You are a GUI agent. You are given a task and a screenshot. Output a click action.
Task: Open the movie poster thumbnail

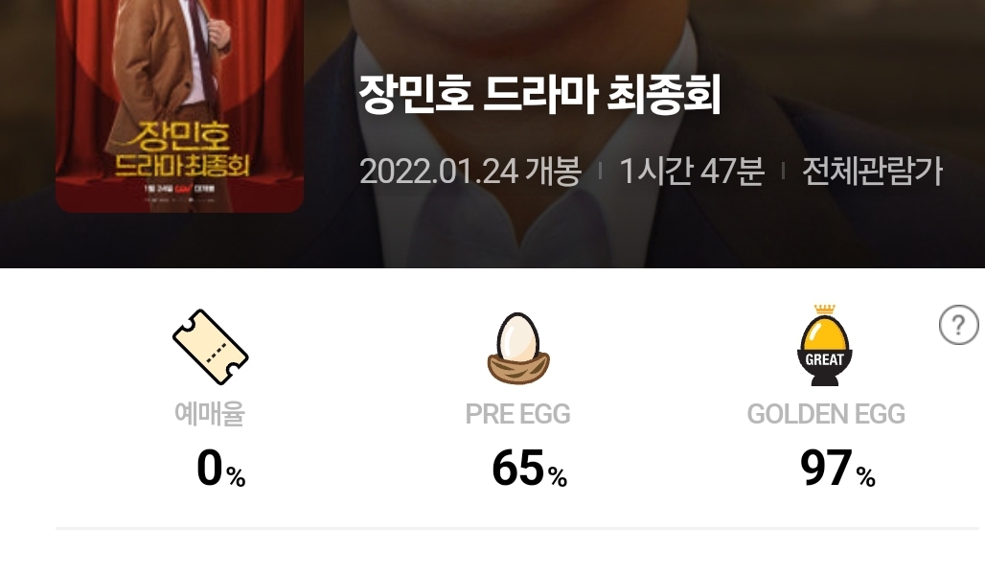coord(180,105)
